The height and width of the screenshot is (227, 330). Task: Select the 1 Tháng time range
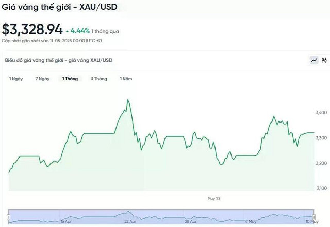(x=70, y=79)
